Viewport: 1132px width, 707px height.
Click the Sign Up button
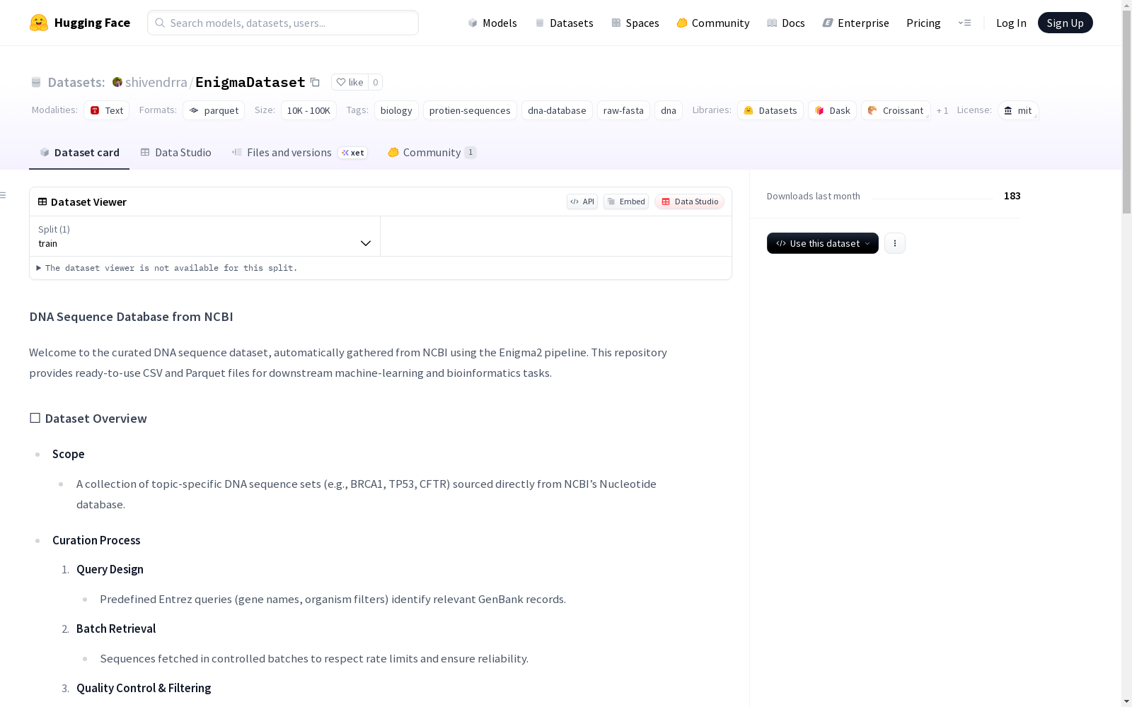(x=1065, y=23)
